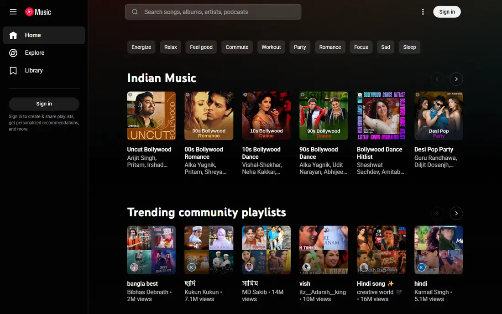Click the 00s Bollywood Romance title
The image size is (502, 314).
point(204,153)
